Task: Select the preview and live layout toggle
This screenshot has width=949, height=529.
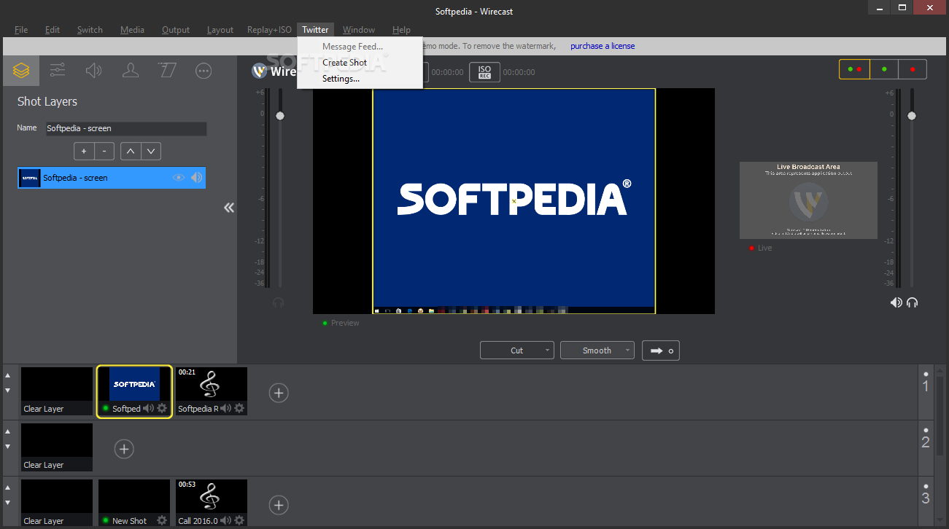Action: [x=854, y=69]
